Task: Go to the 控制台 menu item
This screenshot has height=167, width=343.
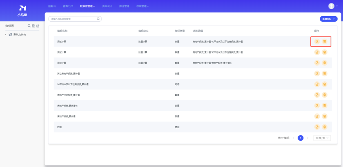Action: (x=52, y=6)
